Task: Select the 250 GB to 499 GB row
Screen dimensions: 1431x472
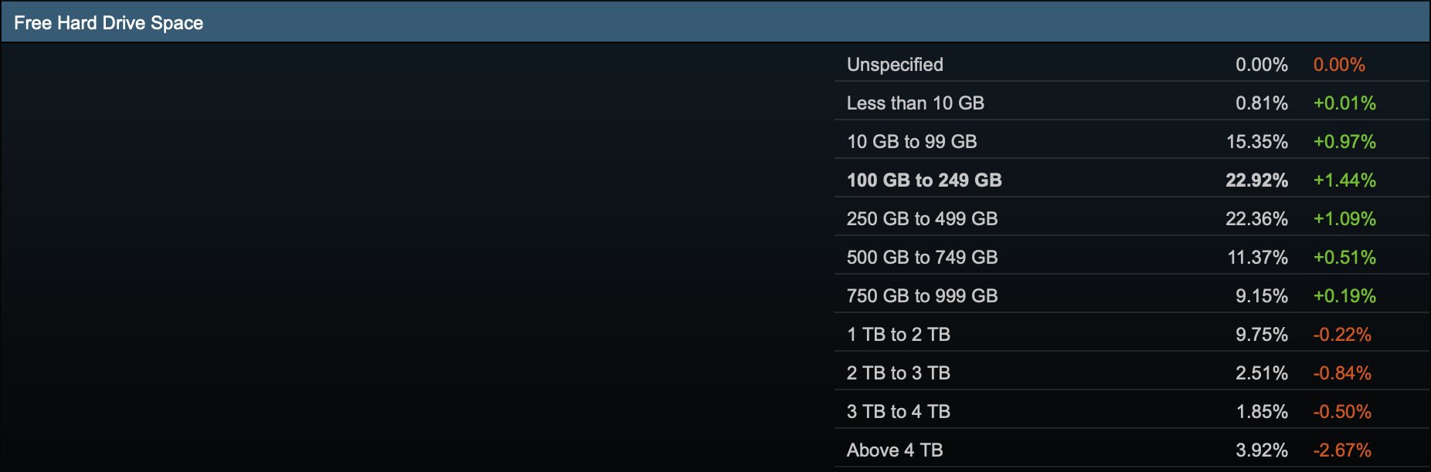Action: (1132, 217)
